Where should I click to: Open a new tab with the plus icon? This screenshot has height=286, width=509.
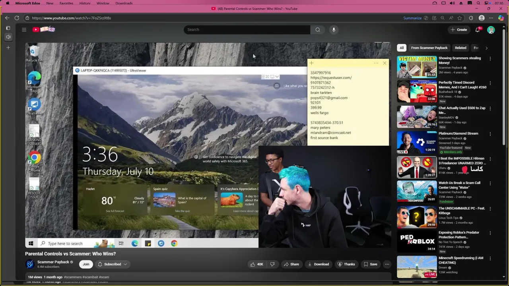8,48
